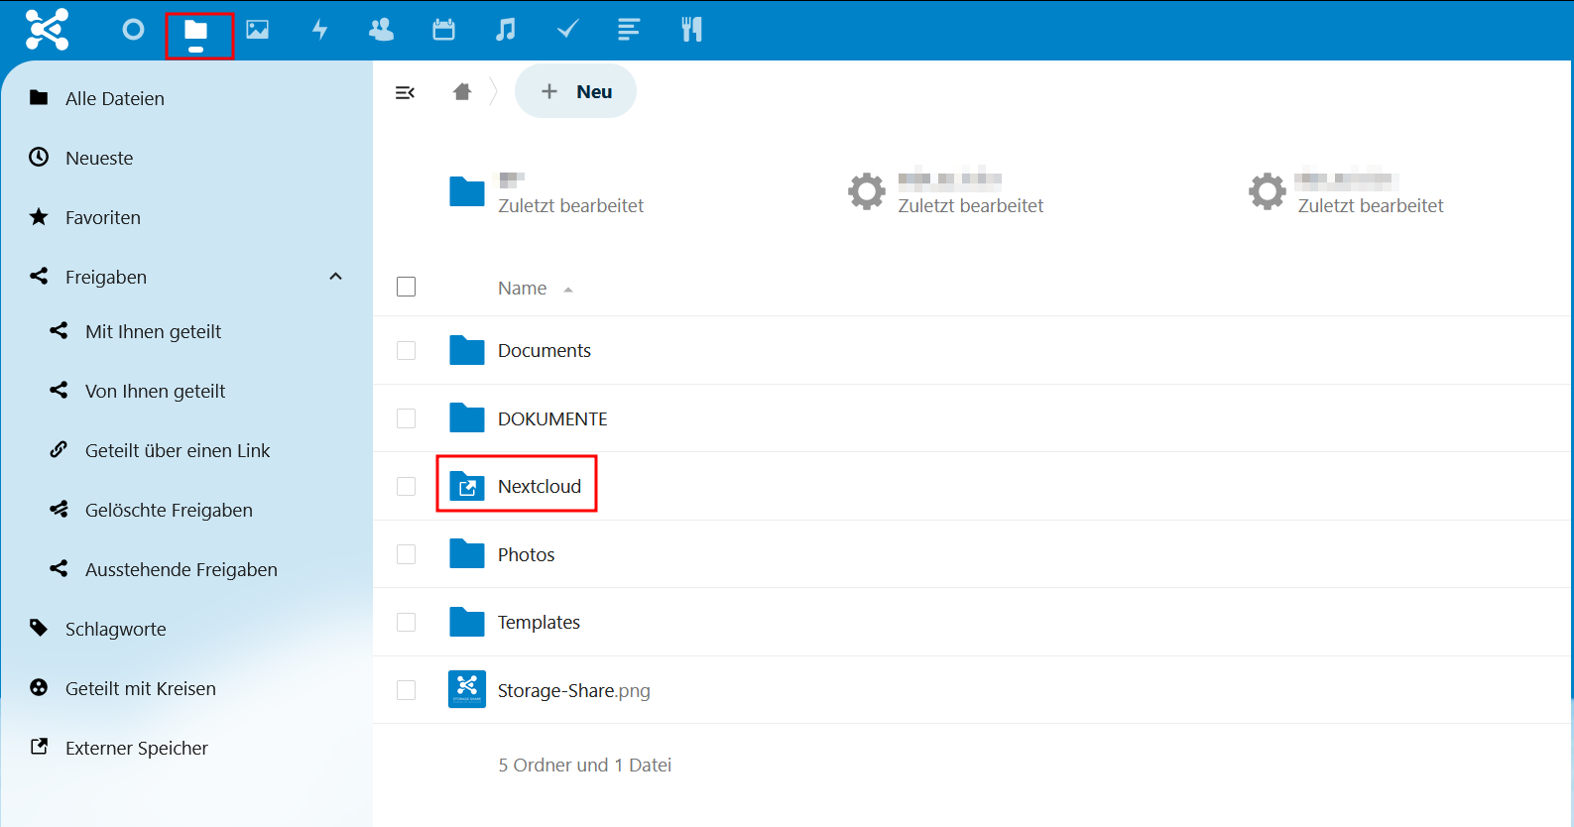Open the Storage-Share.png thumbnail
The height and width of the screenshot is (827, 1574).
click(467, 689)
